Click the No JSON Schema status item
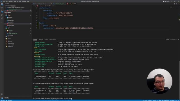This screenshot has width=180, height=101. click(165, 100)
